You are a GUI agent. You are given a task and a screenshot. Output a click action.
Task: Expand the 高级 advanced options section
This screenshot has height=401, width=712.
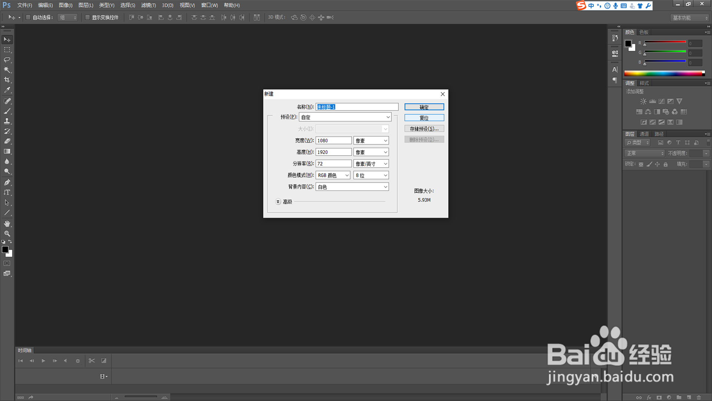tap(278, 202)
